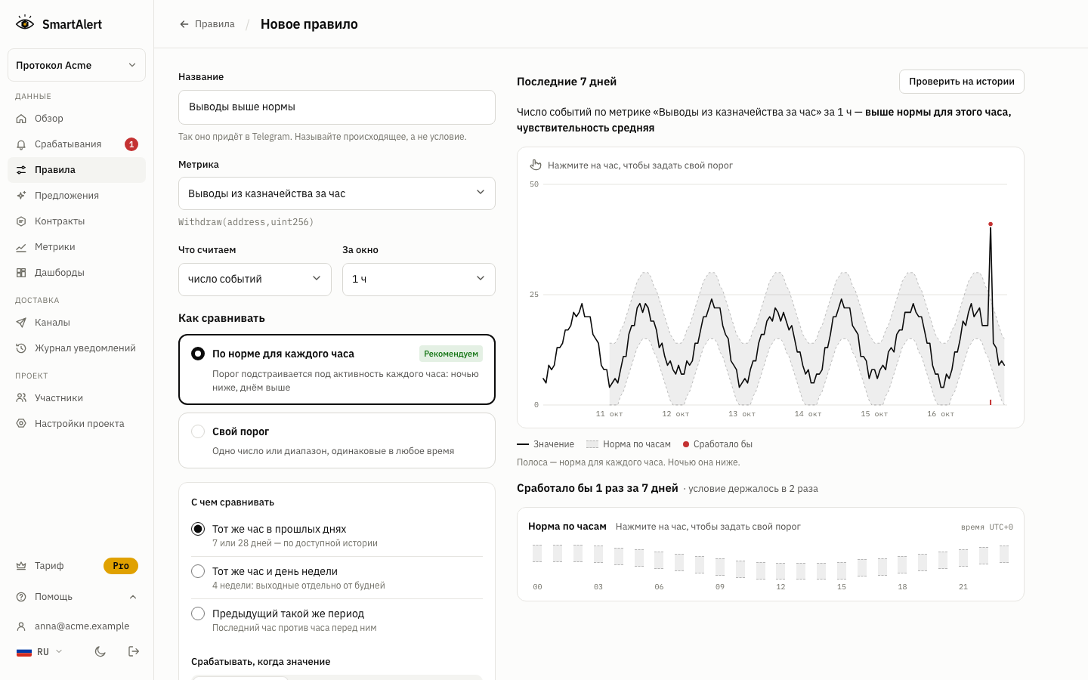
Task: Click the Тариф crown icon
Action: (21, 566)
